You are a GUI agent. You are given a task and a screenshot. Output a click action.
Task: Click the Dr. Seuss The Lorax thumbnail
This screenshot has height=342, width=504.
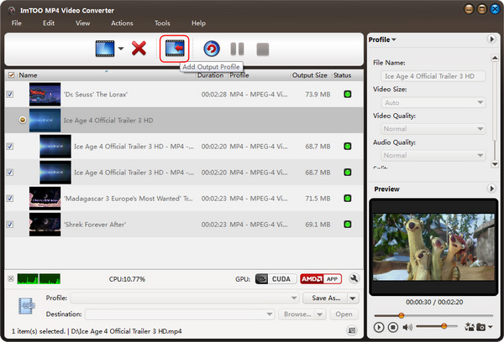coord(45,95)
